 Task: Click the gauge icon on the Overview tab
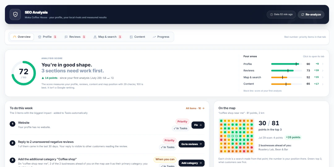[15, 37]
